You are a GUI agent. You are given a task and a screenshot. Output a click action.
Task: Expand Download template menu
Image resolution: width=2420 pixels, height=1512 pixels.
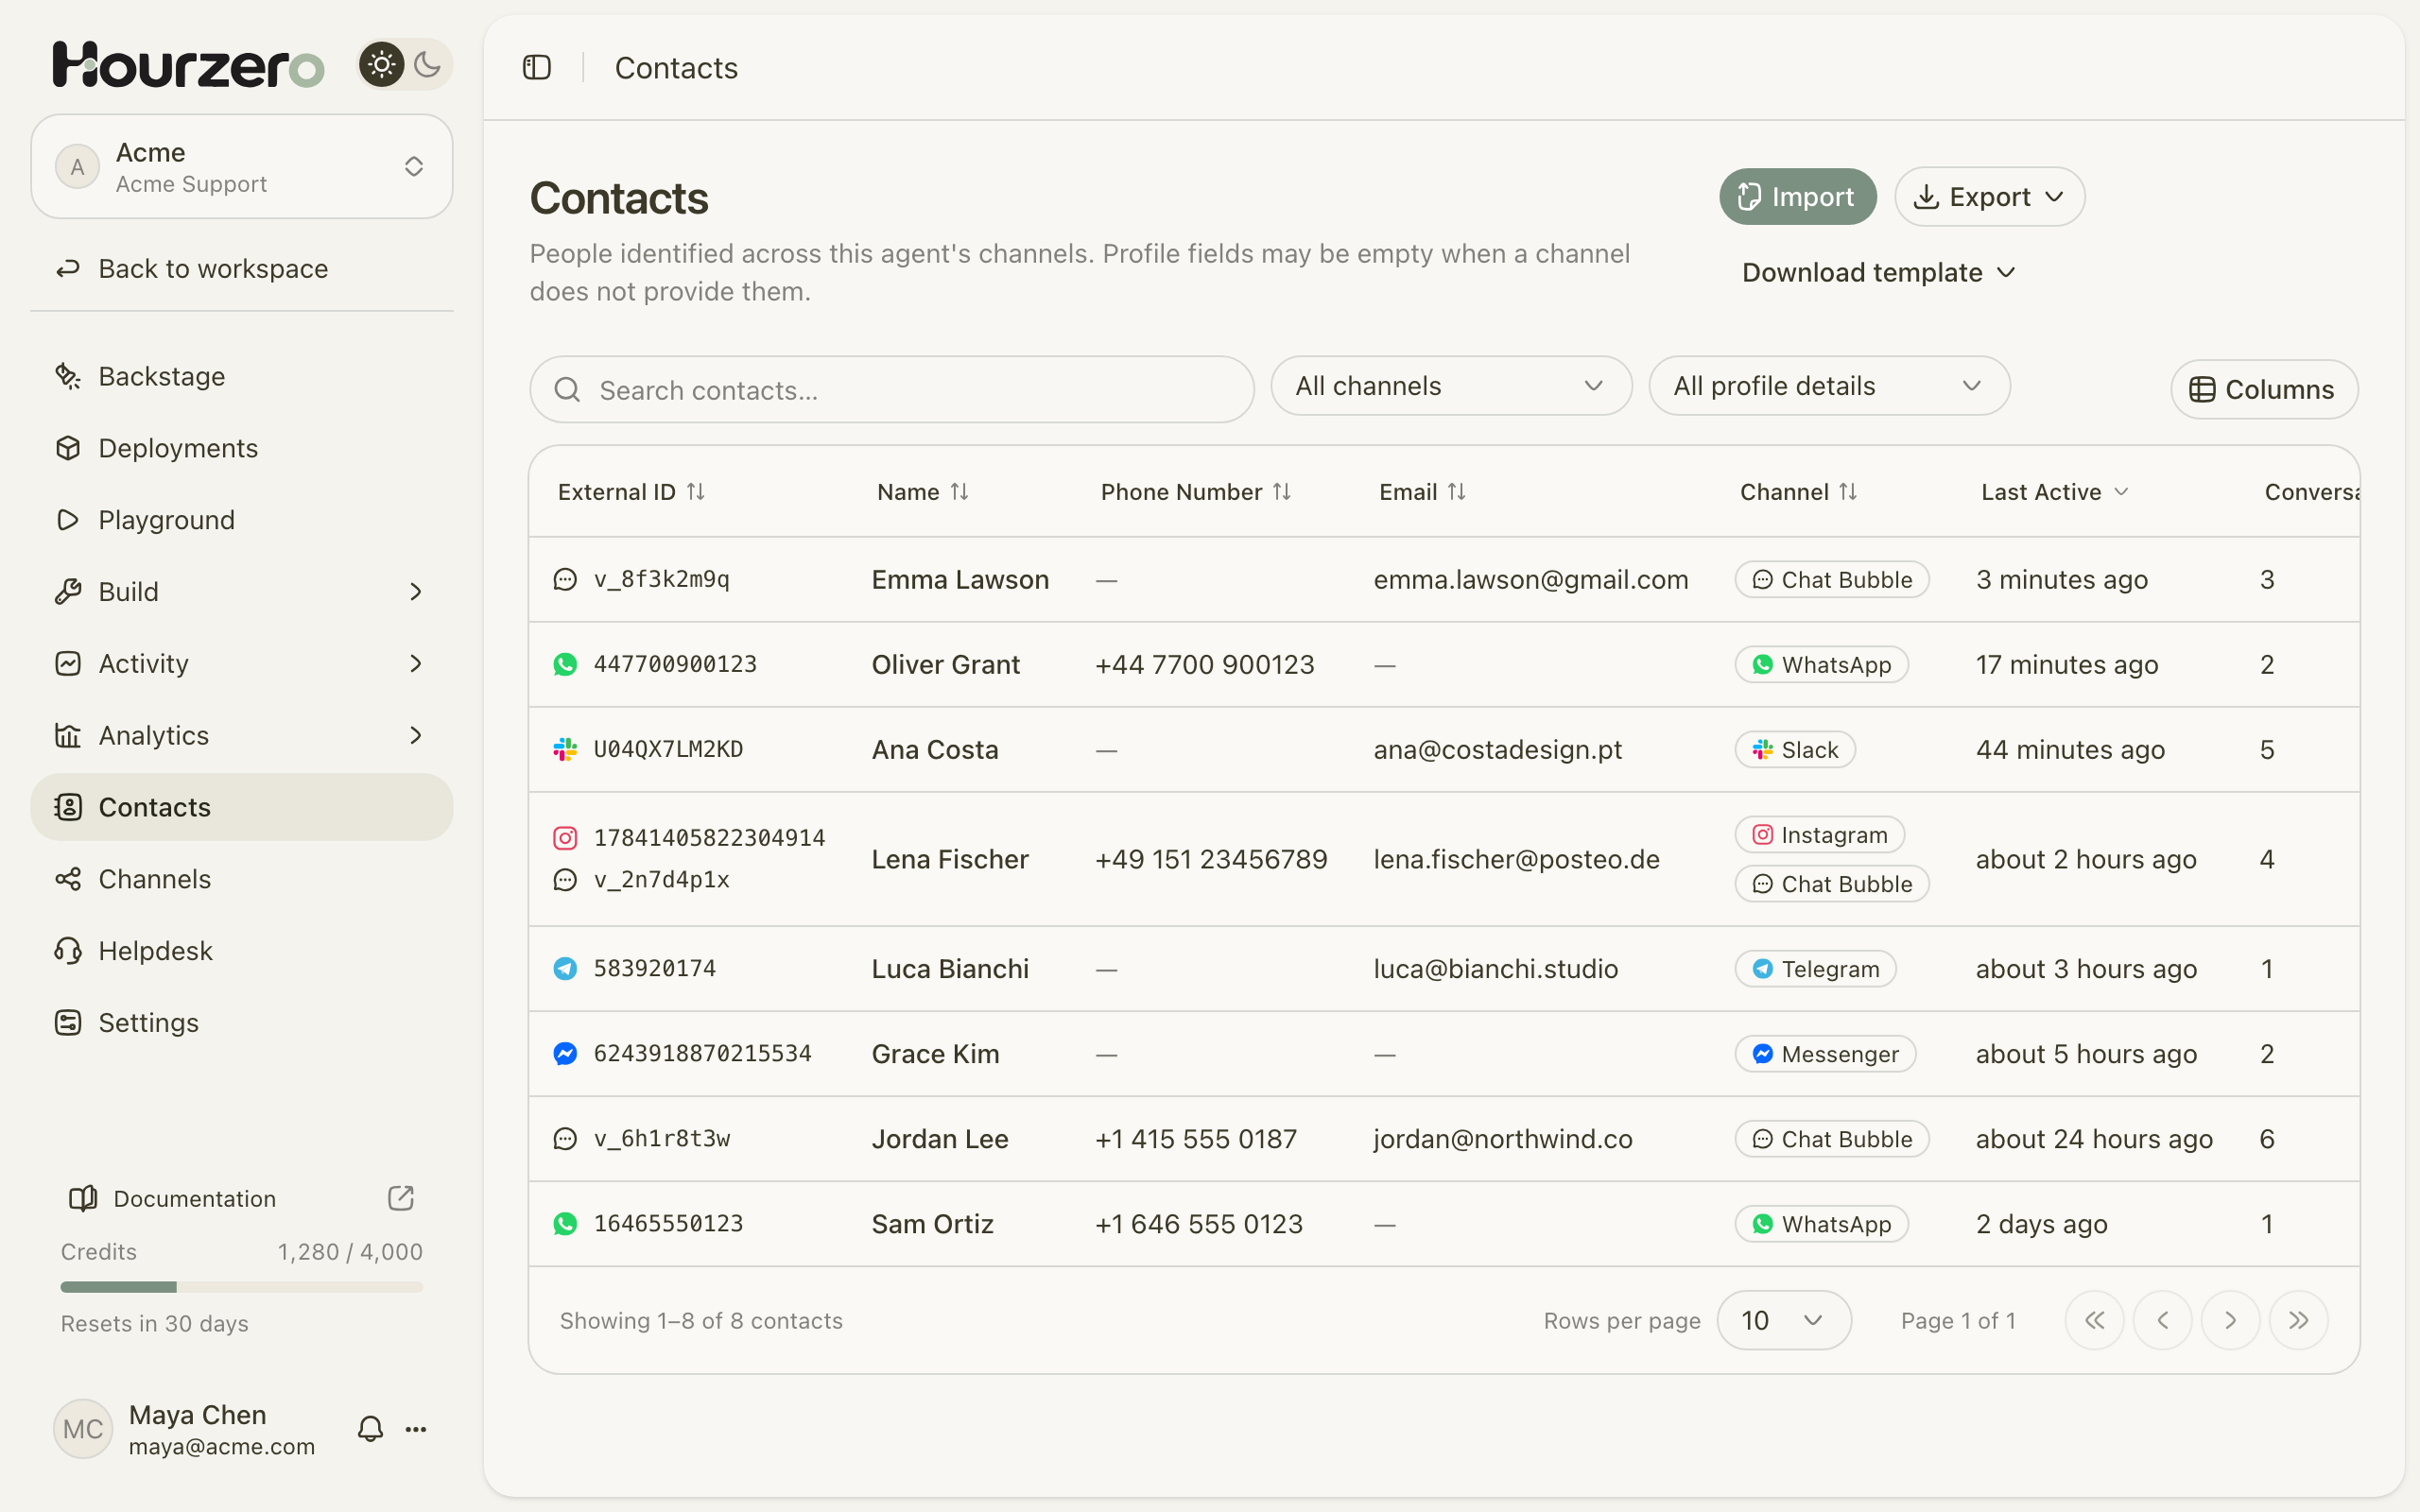(x=1878, y=272)
